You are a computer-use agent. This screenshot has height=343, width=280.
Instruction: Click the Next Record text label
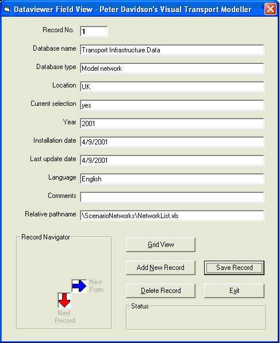[65, 317]
